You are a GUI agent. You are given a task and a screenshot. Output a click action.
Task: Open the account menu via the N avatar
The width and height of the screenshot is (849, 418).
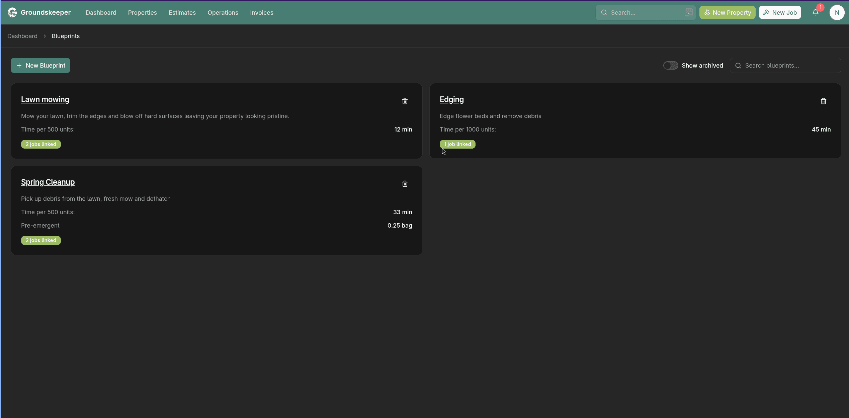[x=837, y=12]
